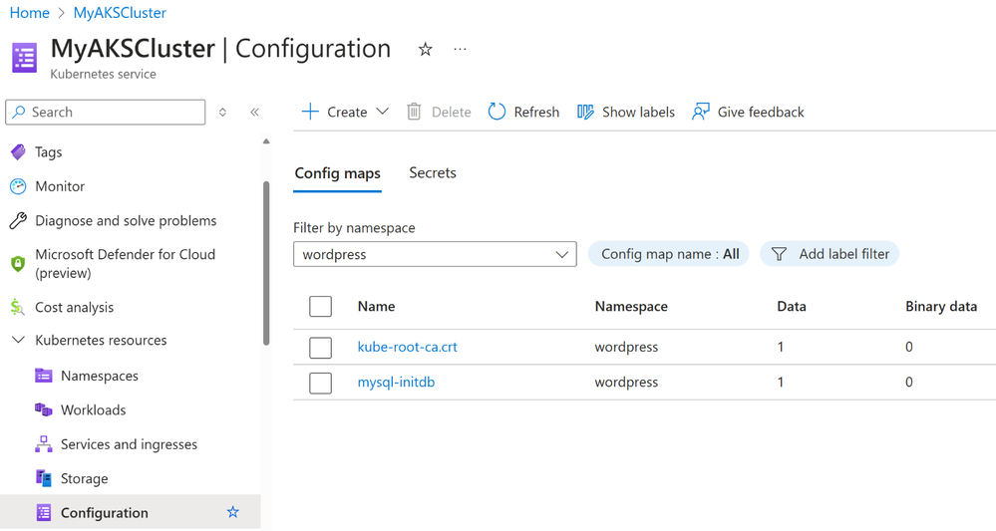The image size is (996, 531).
Task: Click the Give feedback person icon
Action: [x=701, y=112]
